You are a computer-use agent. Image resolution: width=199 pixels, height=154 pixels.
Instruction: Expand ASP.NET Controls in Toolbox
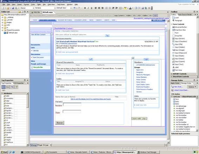tap(172, 74)
